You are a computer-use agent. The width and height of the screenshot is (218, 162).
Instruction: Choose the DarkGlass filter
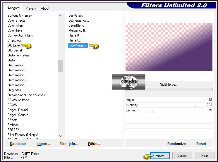click(75, 15)
